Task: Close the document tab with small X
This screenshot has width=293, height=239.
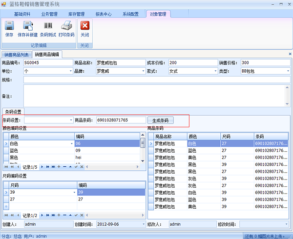Action: point(290,54)
